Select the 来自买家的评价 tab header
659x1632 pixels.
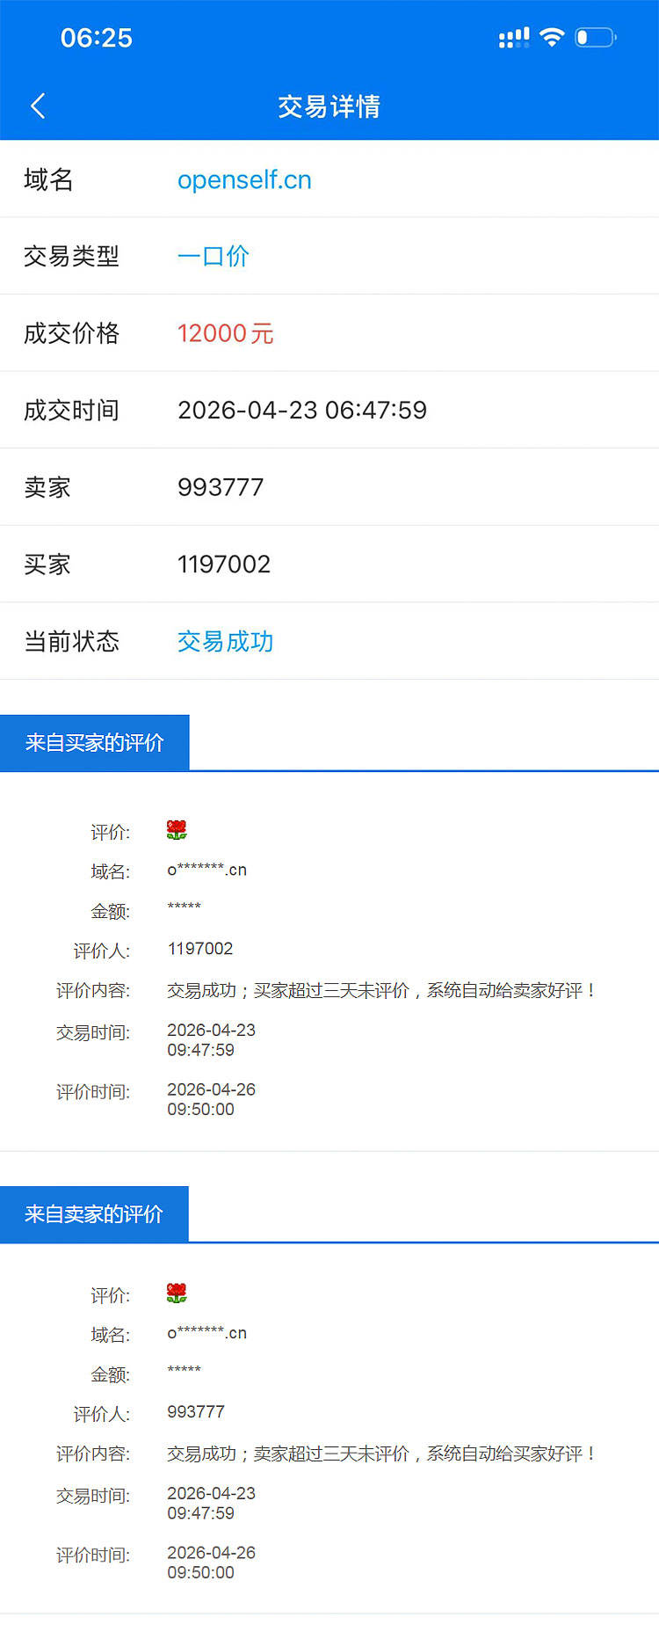click(x=95, y=743)
